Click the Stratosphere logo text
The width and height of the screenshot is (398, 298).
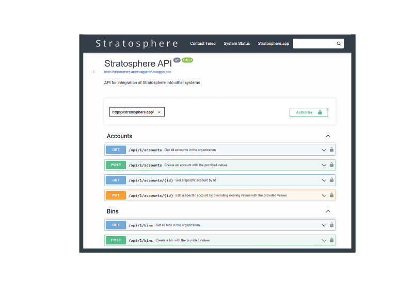[x=137, y=44]
